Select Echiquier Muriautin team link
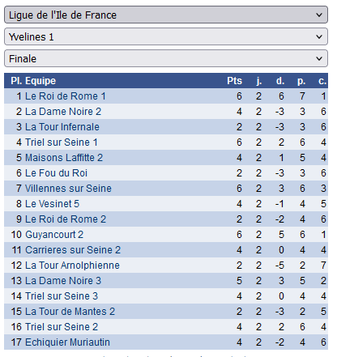Screen dimensions: 337x357 pos(67,342)
